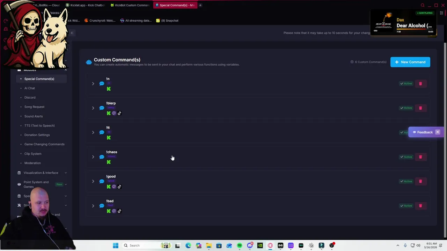The height and width of the screenshot is (251, 447).
Task: Toggle Active status for !n command
Action: coord(406,84)
